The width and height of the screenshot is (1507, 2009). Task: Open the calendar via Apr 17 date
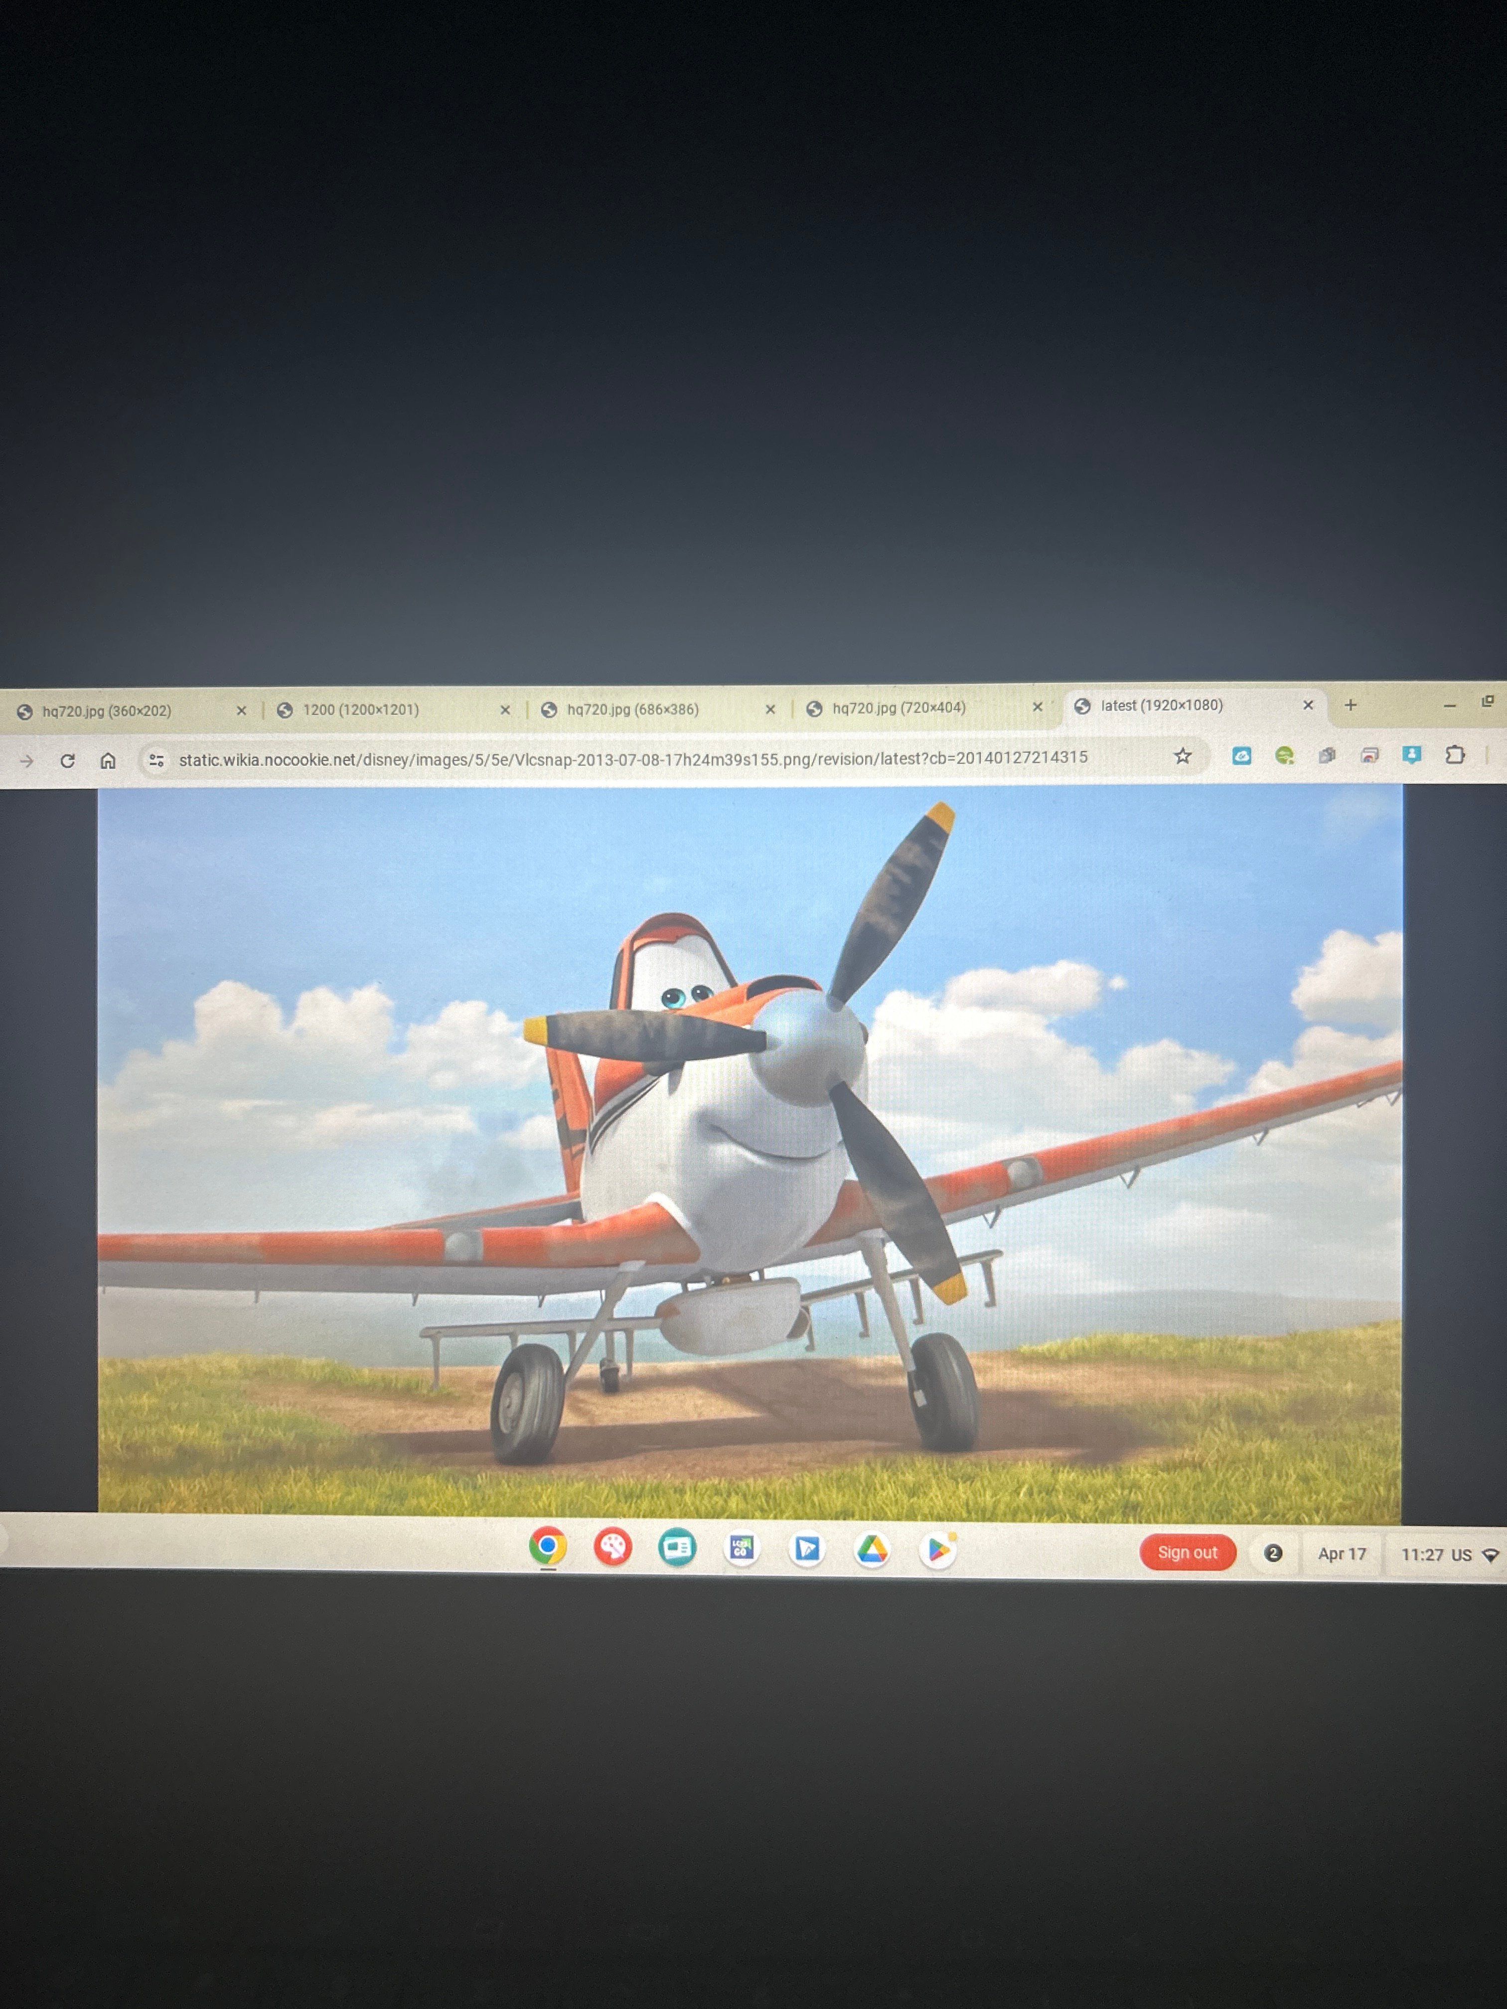tap(1342, 1554)
